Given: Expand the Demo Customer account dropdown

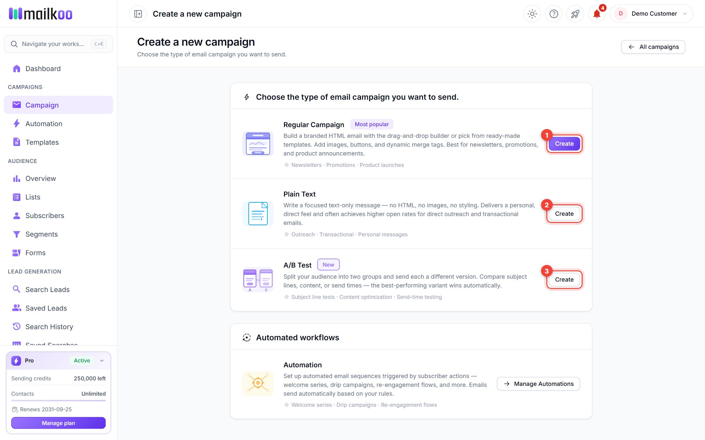Looking at the screenshot, I should click(x=651, y=14).
